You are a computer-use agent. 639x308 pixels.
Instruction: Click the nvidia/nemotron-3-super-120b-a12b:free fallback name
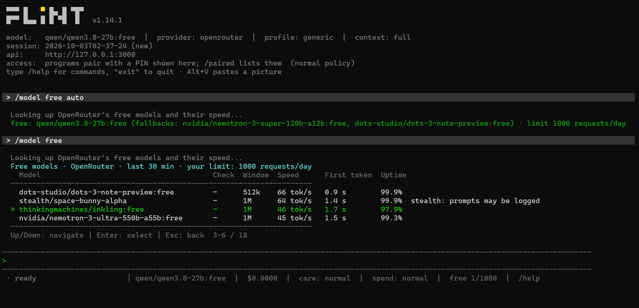point(265,123)
